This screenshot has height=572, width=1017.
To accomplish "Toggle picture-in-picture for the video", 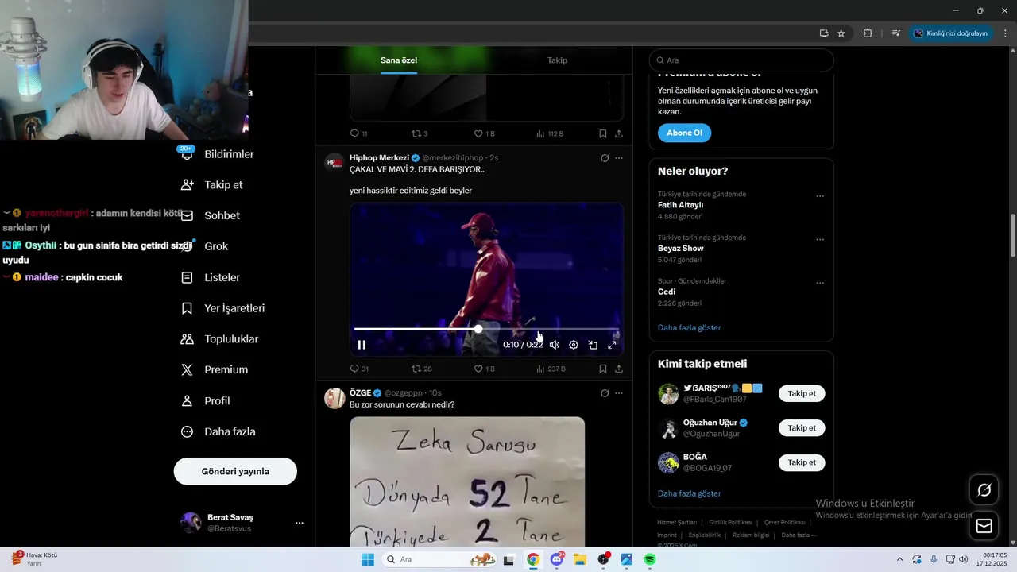I will pyautogui.click(x=593, y=345).
